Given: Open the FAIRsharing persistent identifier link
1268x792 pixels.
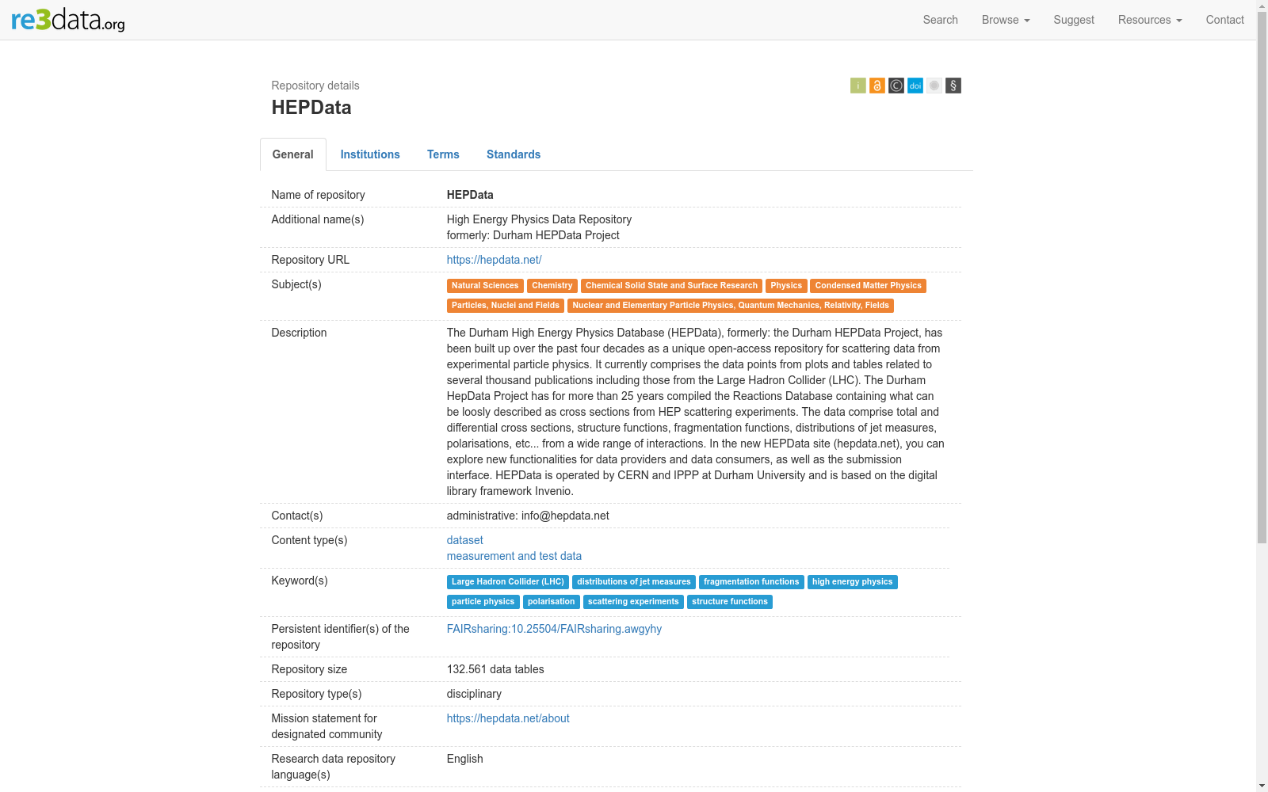Looking at the screenshot, I should [554, 629].
